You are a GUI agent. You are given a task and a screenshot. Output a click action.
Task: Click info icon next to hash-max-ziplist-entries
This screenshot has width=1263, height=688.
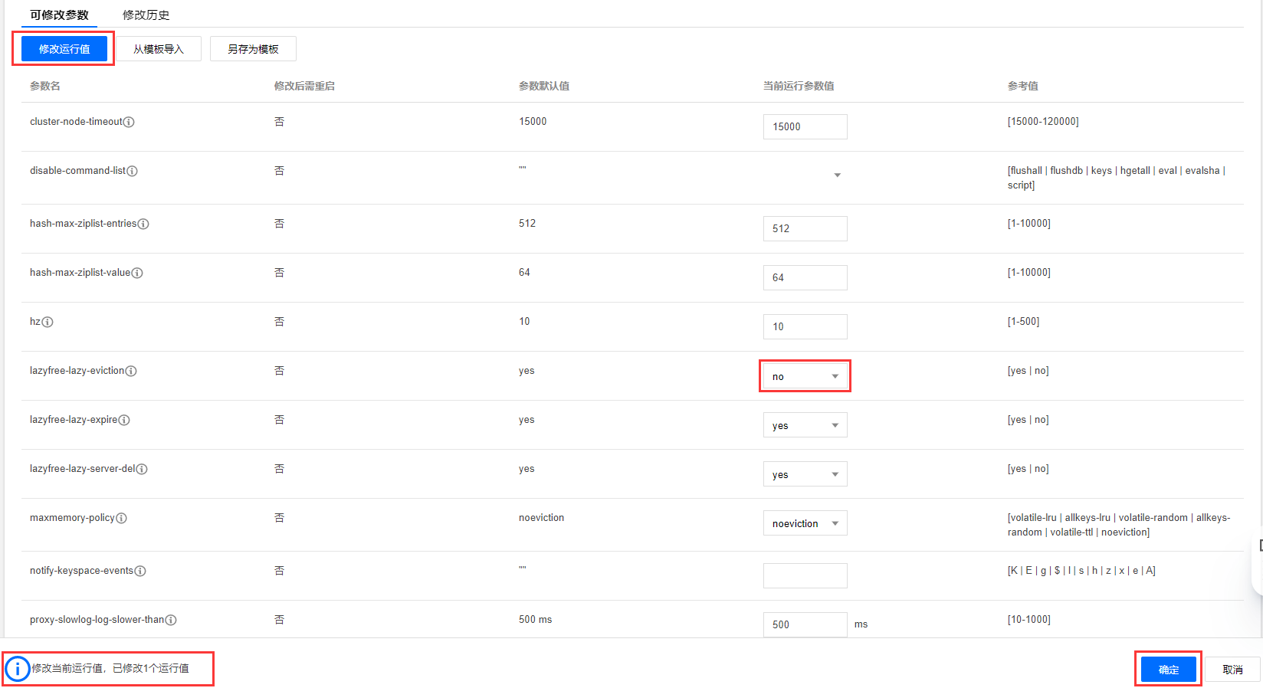143,224
